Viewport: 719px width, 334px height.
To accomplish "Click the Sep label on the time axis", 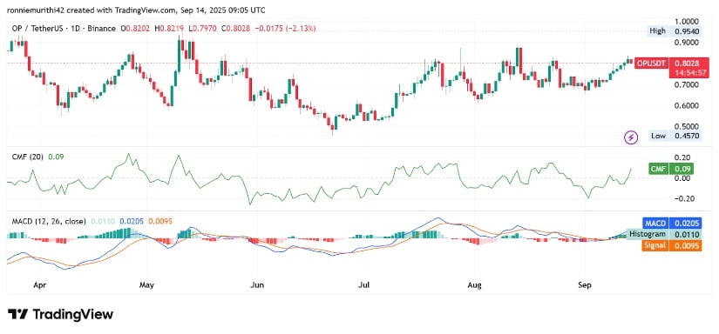I will (585, 285).
